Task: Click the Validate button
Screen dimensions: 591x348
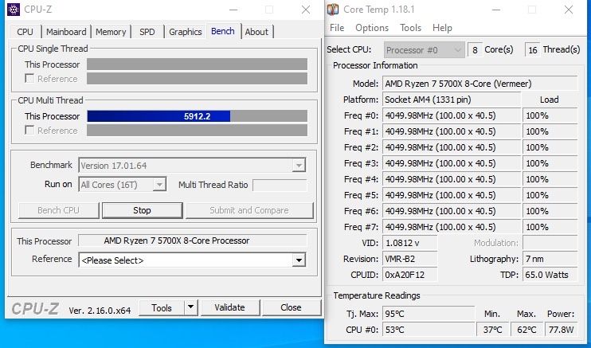Action: [x=229, y=307]
